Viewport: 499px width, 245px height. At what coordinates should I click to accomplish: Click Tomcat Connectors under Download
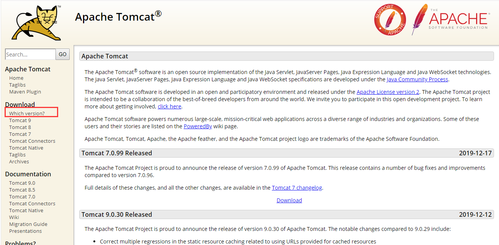tap(32, 140)
